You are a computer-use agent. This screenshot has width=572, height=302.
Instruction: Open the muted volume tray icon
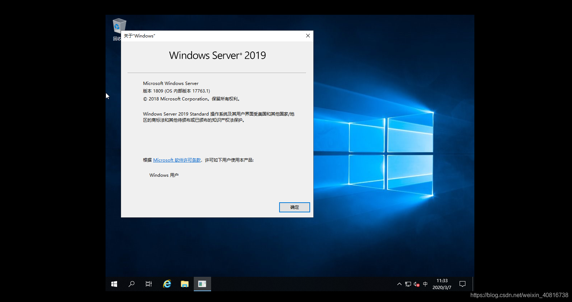click(x=417, y=284)
